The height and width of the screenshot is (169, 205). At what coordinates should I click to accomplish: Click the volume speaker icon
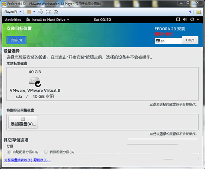185,19
